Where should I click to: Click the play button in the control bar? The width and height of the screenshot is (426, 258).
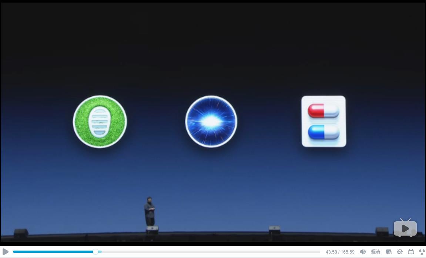tap(5, 252)
